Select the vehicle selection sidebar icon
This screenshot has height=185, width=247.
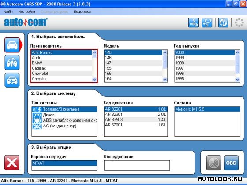coord(12,45)
